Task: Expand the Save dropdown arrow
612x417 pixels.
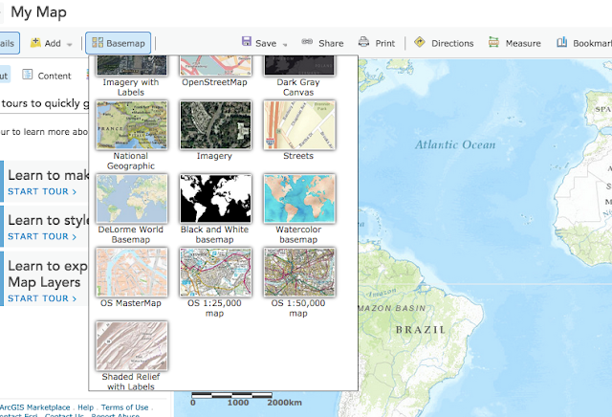Action: 285,45
